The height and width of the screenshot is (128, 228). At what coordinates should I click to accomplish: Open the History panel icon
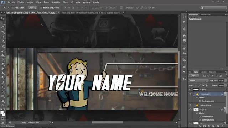184,17
